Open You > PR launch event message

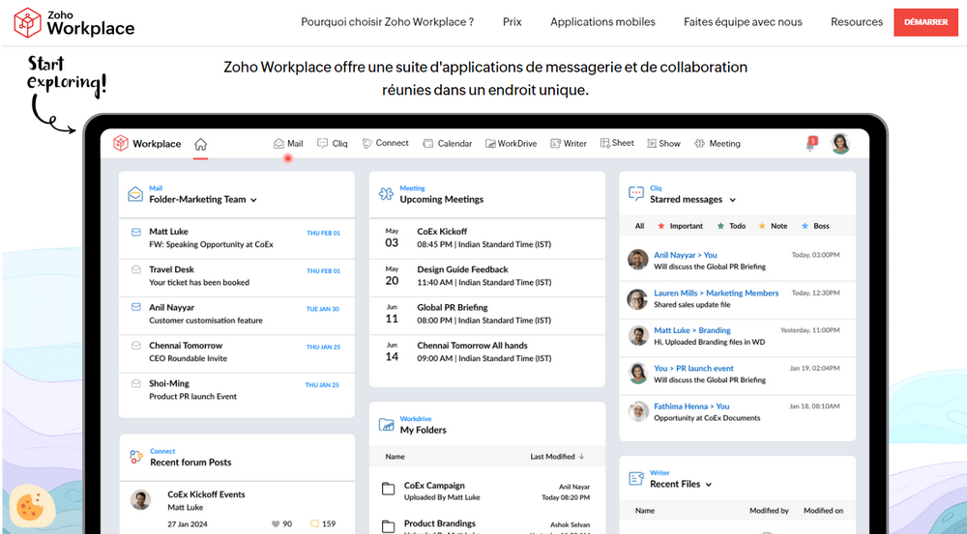click(737, 375)
